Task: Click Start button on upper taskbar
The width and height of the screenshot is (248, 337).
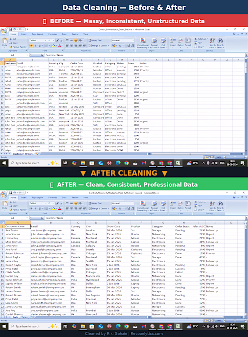Action: [x=4, y=163]
